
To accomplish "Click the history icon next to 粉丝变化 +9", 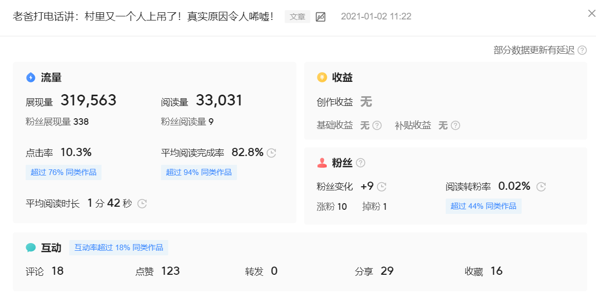I will pyautogui.click(x=381, y=186).
